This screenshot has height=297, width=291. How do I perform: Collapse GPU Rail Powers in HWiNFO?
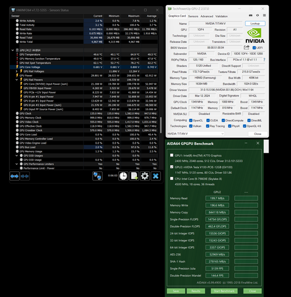pos(17,80)
